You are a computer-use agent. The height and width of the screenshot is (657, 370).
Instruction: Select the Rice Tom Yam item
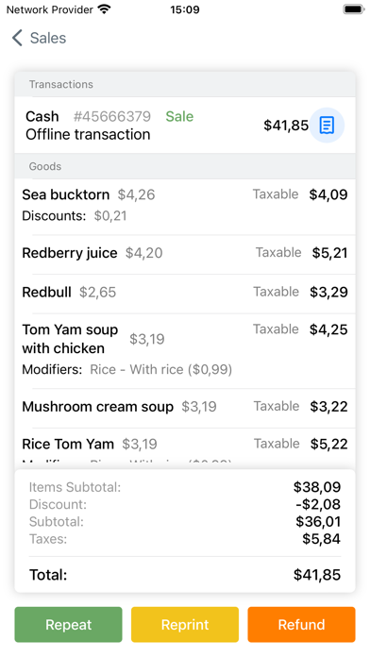(x=185, y=446)
